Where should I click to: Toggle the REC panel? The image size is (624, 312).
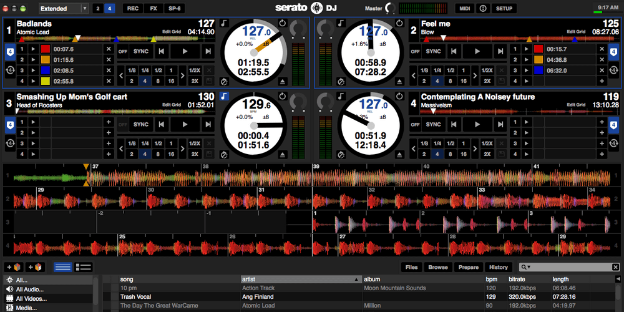[132, 8]
